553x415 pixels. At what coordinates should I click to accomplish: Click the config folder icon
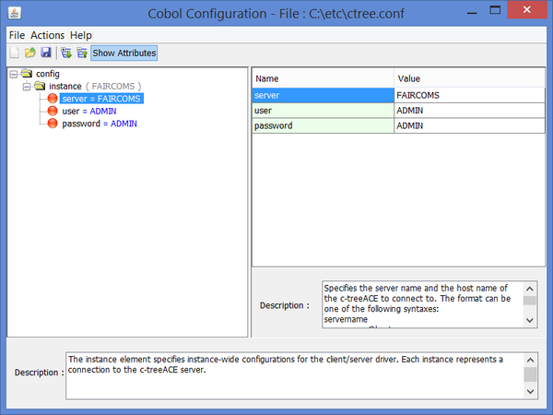(27, 74)
